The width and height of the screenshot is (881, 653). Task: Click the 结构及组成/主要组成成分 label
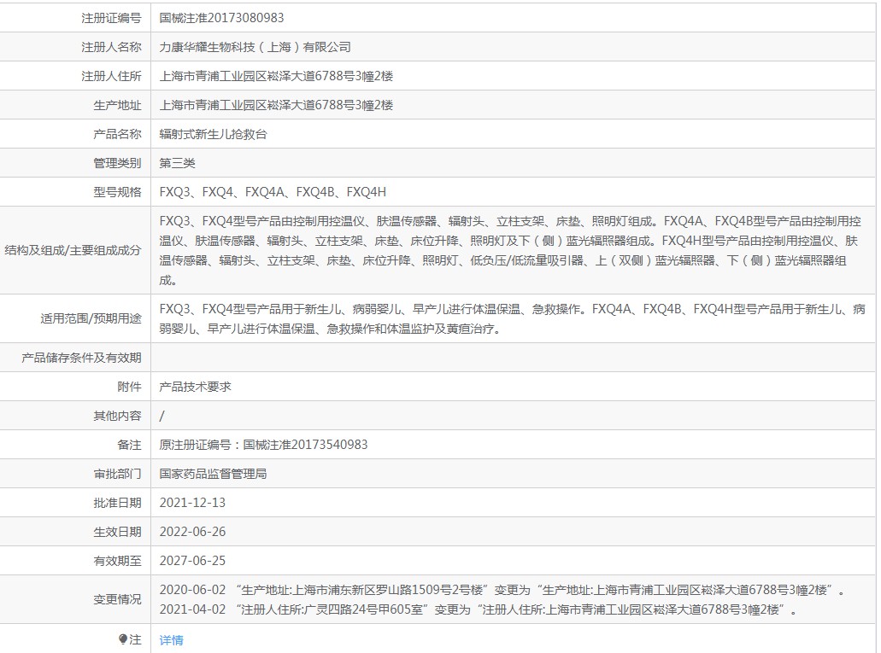(73, 250)
